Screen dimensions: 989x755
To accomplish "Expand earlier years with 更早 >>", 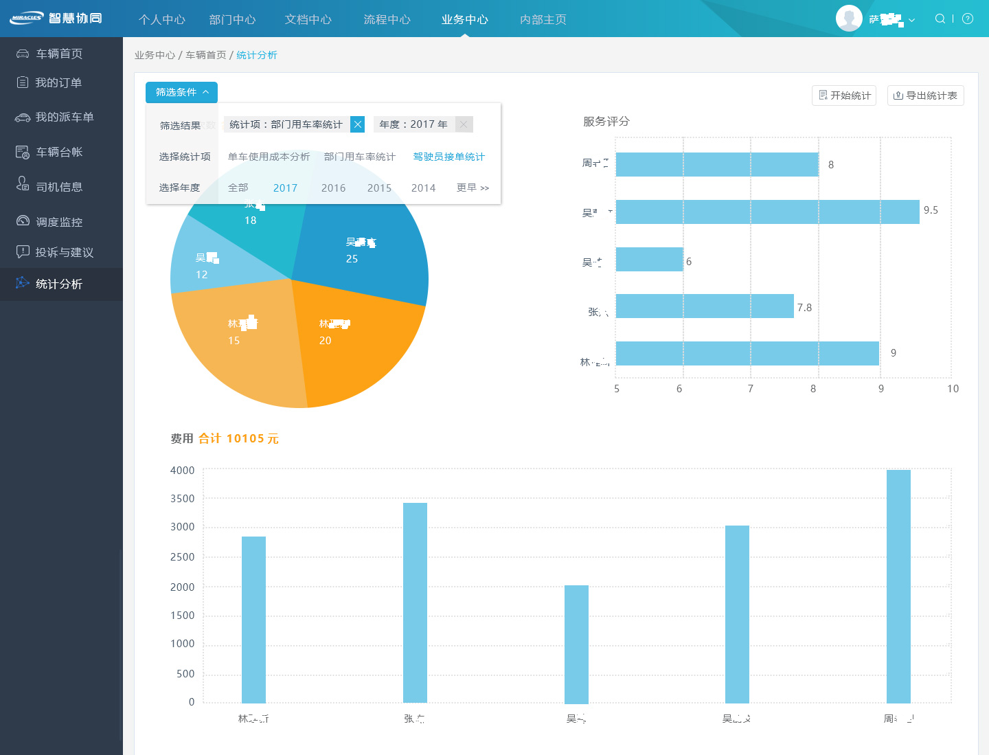I will tap(473, 188).
